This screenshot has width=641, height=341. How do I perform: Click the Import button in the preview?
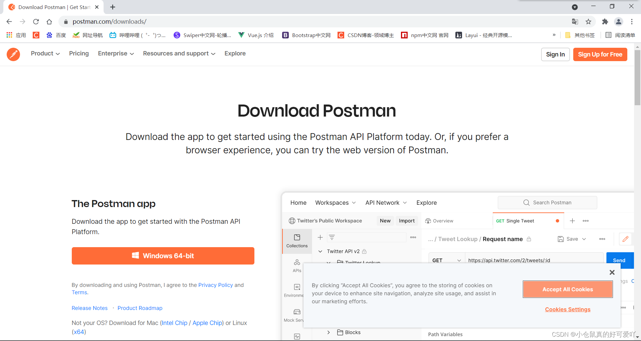click(x=407, y=221)
